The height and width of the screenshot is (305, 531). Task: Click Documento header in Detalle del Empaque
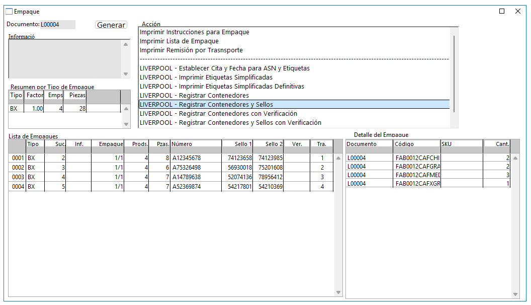369,144
